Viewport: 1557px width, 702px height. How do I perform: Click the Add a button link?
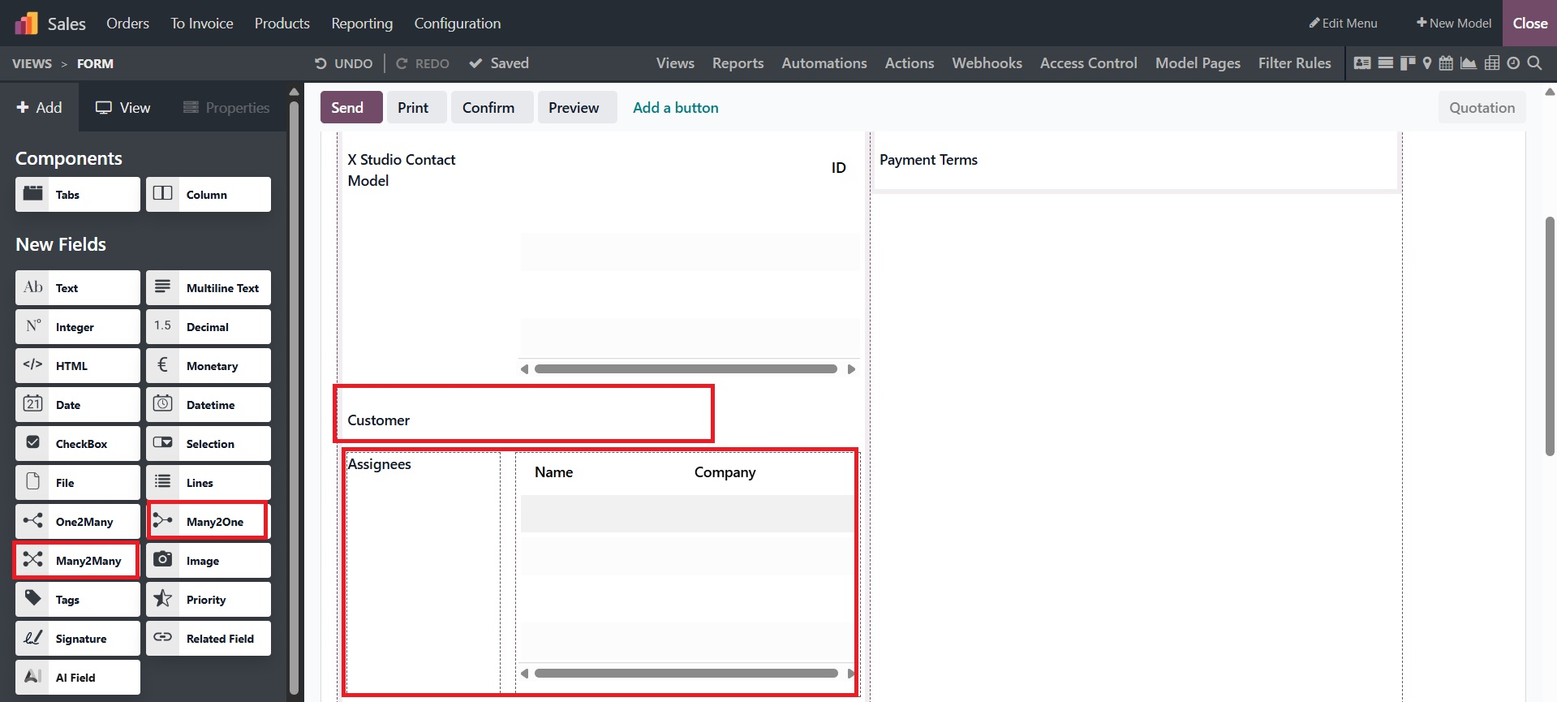pyautogui.click(x=675, y=108)
